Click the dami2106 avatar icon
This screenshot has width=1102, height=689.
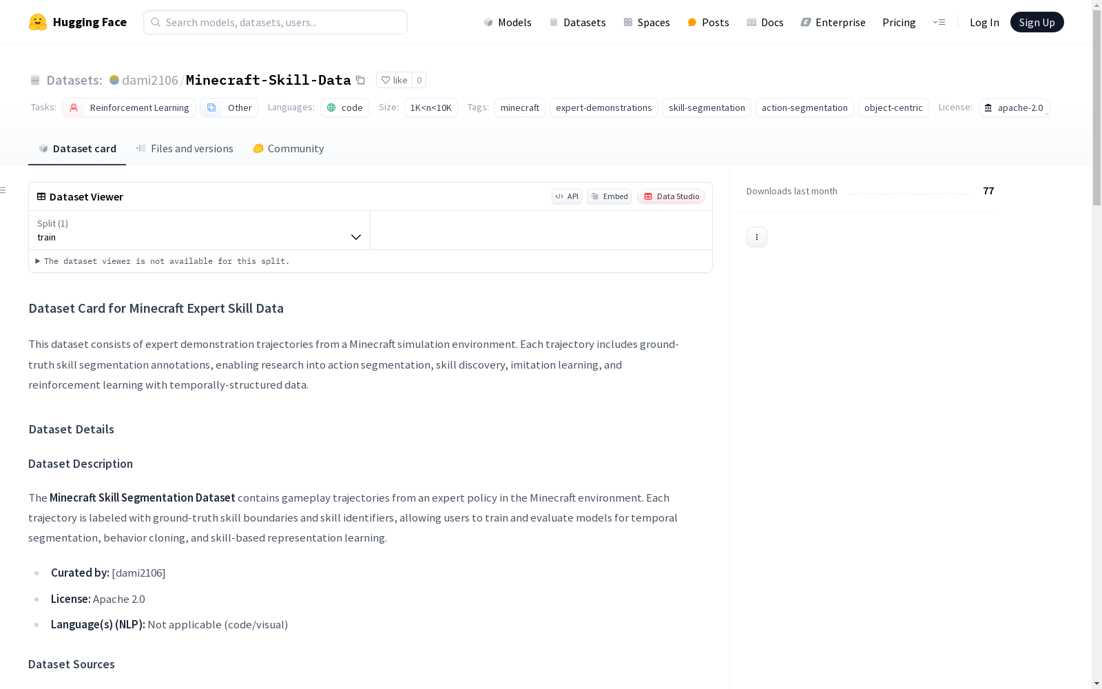click(114, 80)
